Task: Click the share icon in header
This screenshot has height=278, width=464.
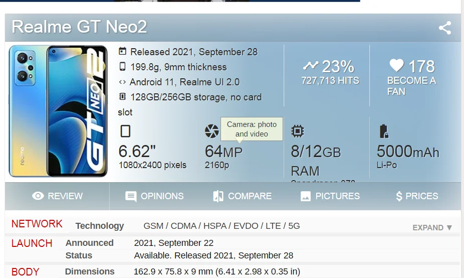Action: (445, 28)
